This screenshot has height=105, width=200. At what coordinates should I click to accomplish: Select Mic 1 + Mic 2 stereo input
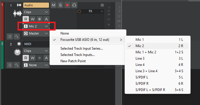pyautogui.click(x=158, y=52)
